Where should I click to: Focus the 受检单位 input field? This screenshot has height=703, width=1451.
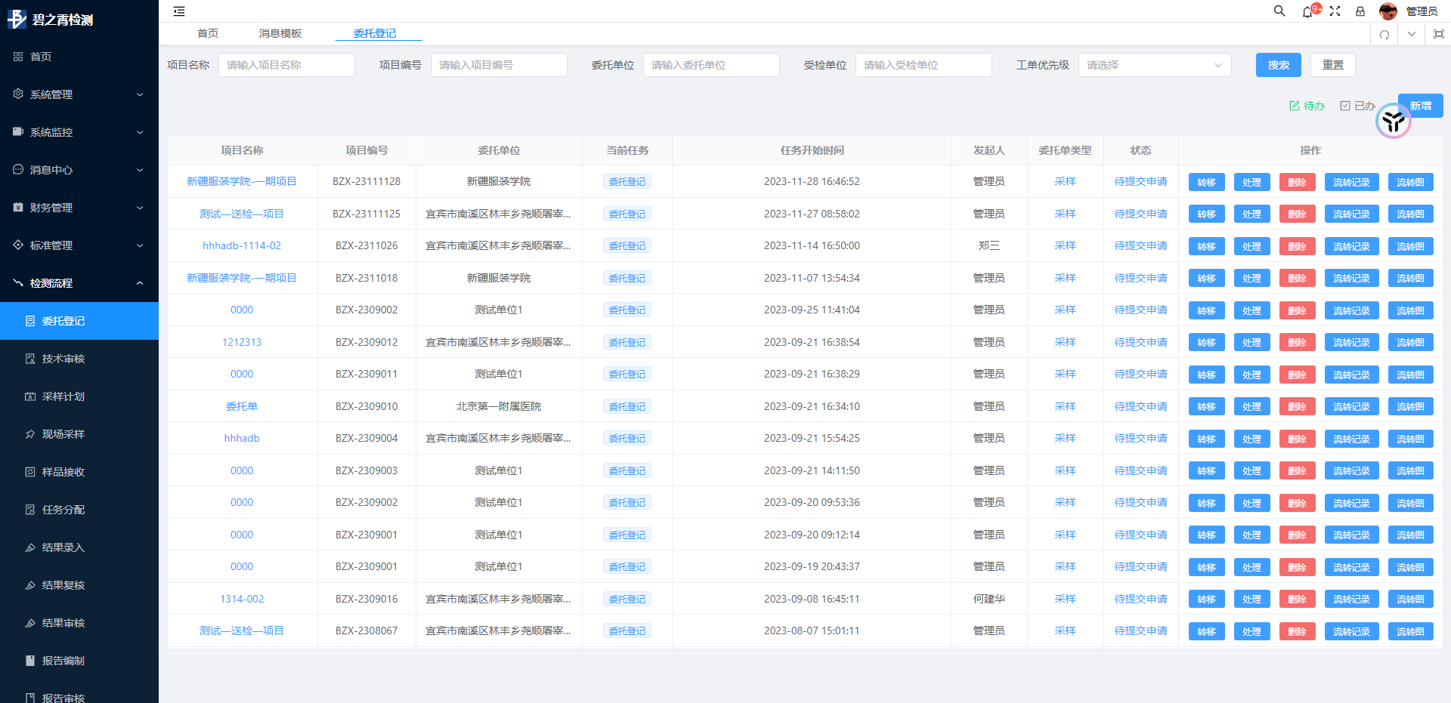point(924,65)
